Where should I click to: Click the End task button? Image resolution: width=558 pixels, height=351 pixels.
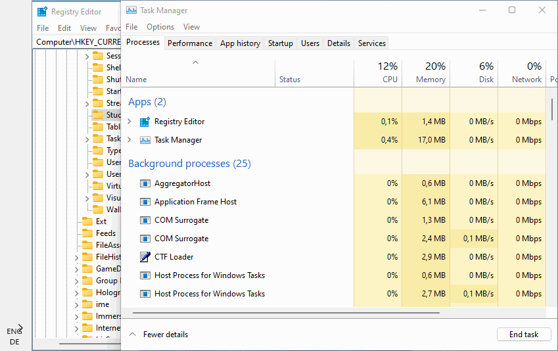[x=524, y=335]
